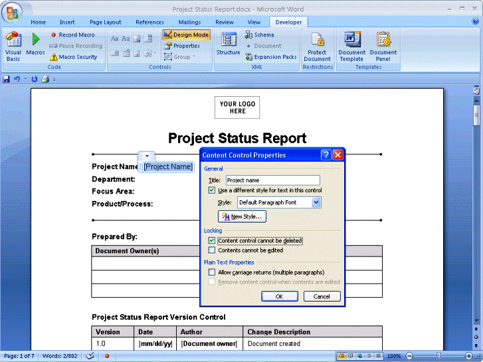The width and height of the screenshot is (483, 362).
Task: Open Document Panel settings
Action: tap(383, 46)
